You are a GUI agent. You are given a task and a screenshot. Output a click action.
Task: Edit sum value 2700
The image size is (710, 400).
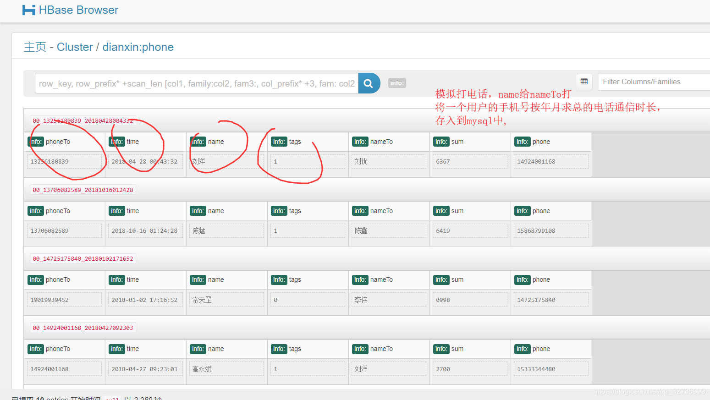(x=470, y=369)
